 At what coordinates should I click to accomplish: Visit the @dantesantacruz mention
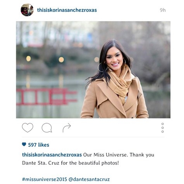[x=89, y=179]
